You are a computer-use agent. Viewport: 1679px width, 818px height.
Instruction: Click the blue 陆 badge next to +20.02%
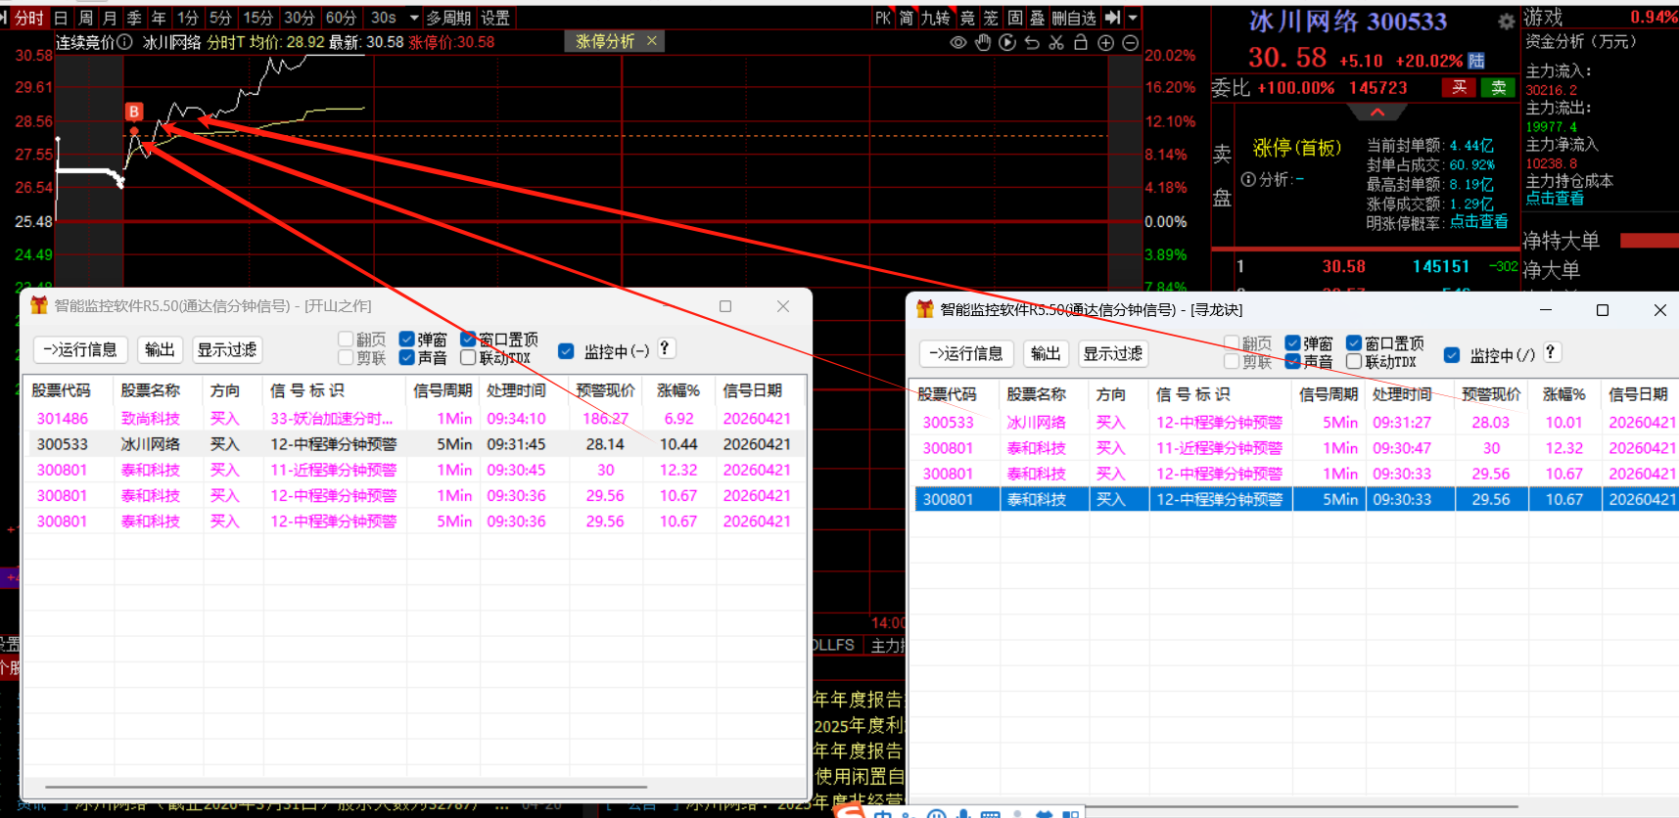(1476, 61)
